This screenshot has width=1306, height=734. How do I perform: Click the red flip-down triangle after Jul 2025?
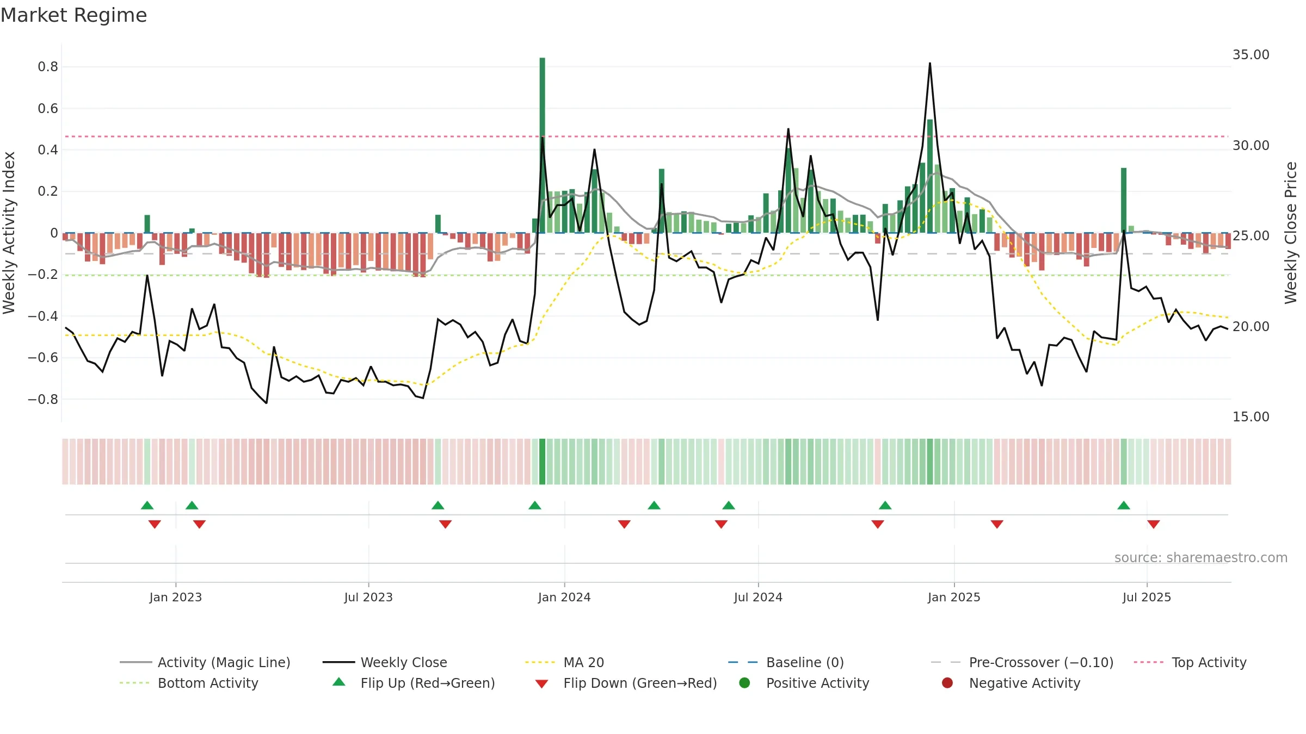click(1154, 524)
